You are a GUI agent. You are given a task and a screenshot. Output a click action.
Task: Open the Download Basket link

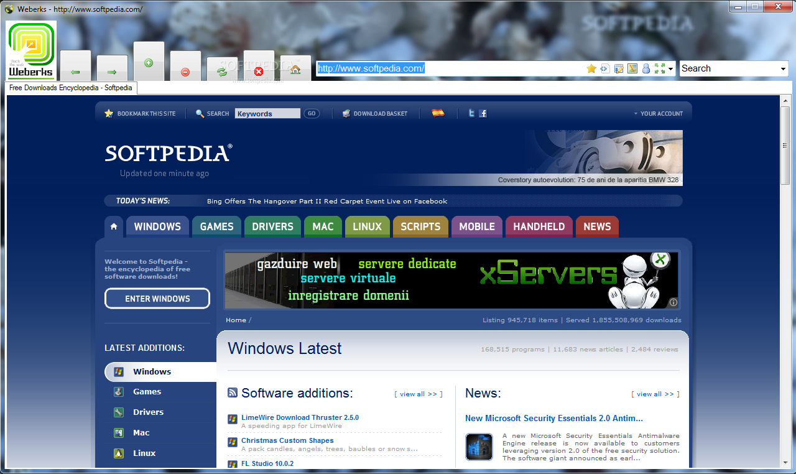[381, 114]
